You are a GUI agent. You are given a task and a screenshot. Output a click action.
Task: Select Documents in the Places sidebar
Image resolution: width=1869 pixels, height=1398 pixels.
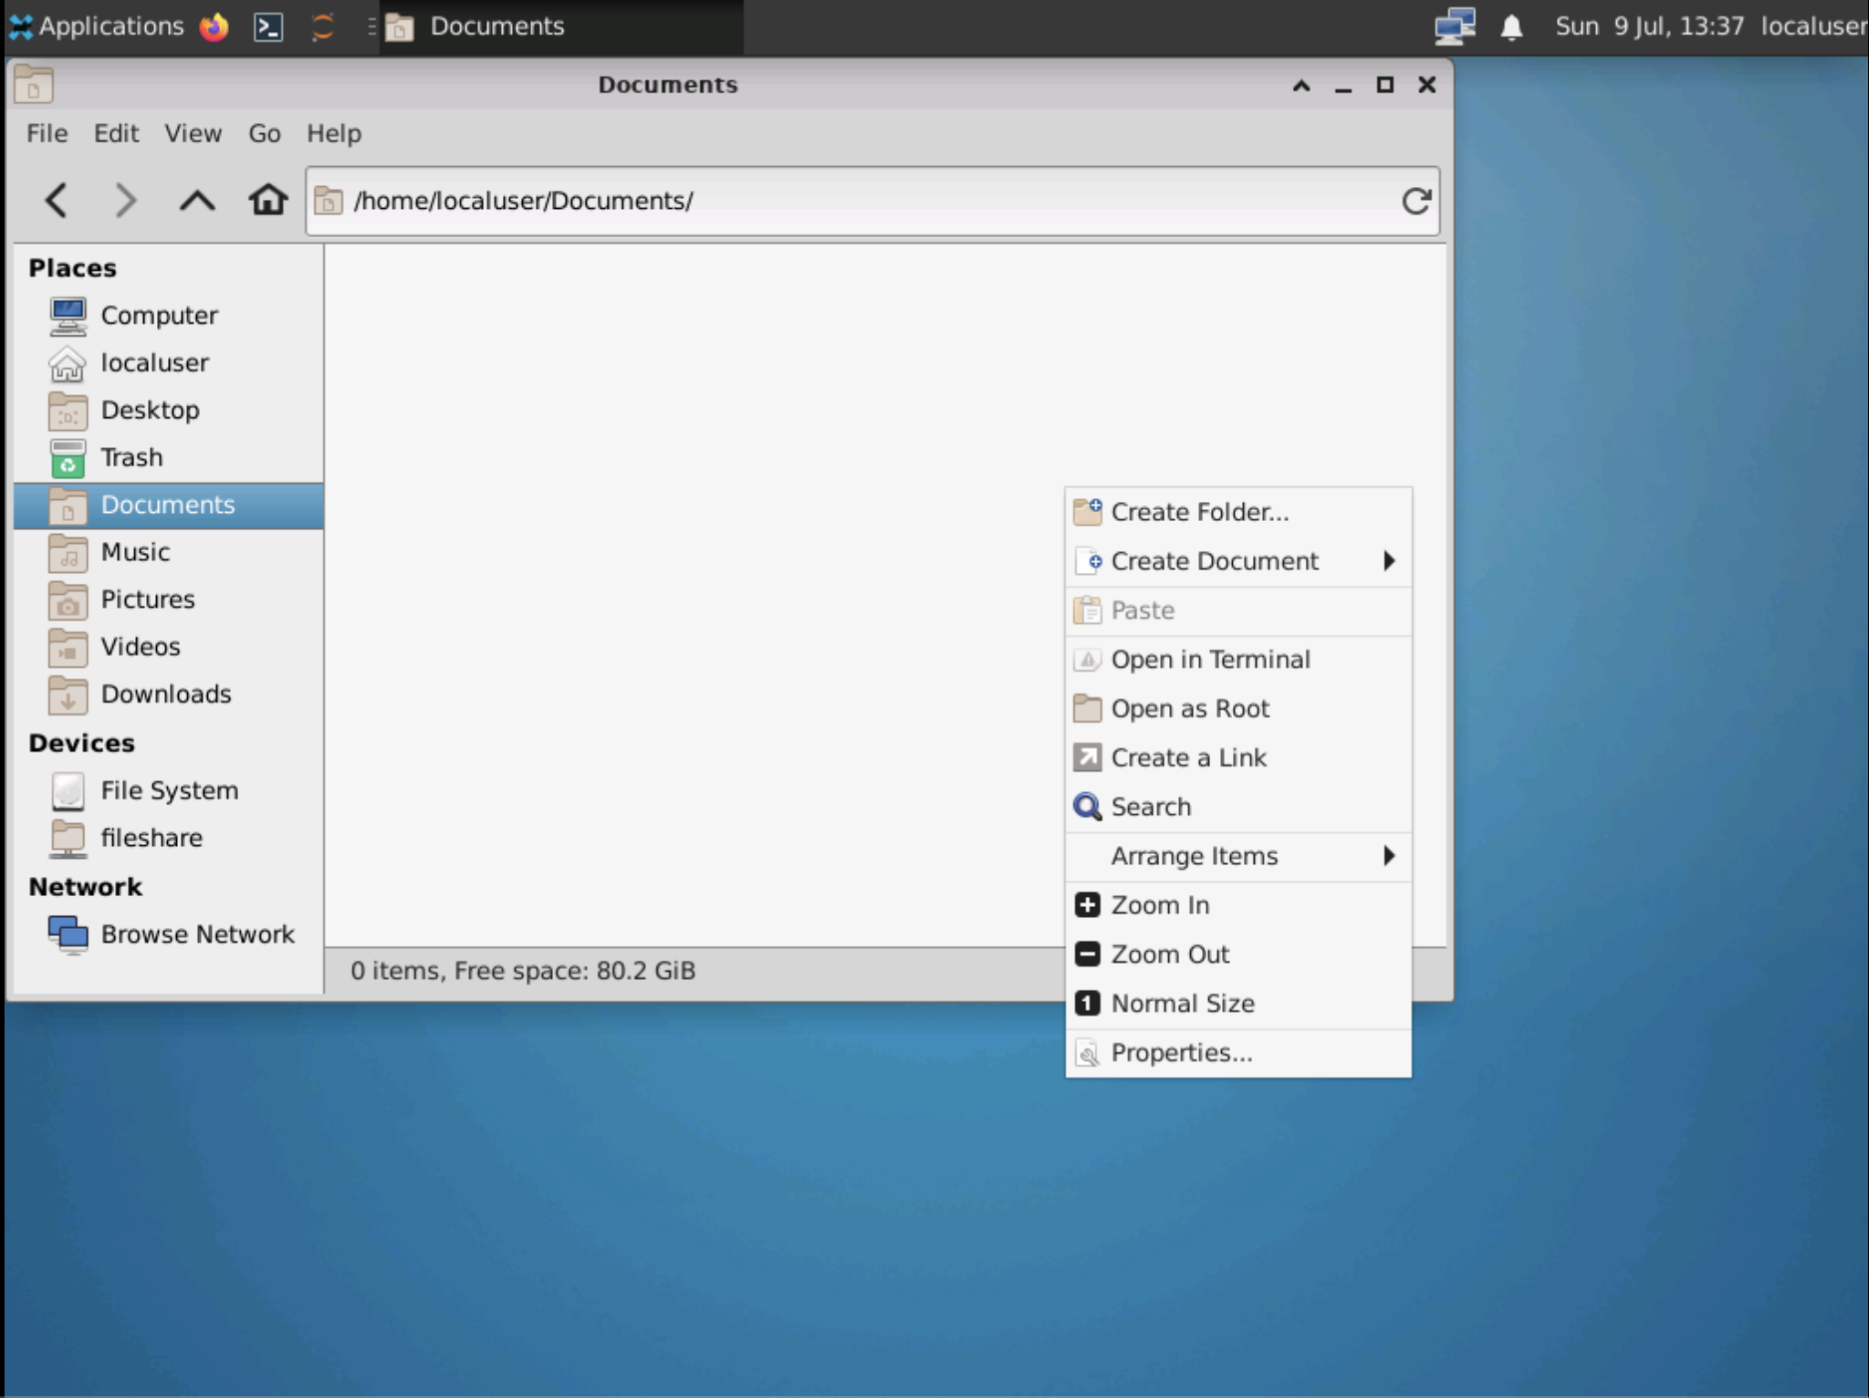pyautogui.click(x=169, y=506)
